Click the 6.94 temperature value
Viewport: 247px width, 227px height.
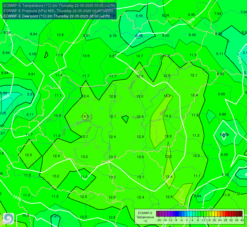tap(6, 53)
